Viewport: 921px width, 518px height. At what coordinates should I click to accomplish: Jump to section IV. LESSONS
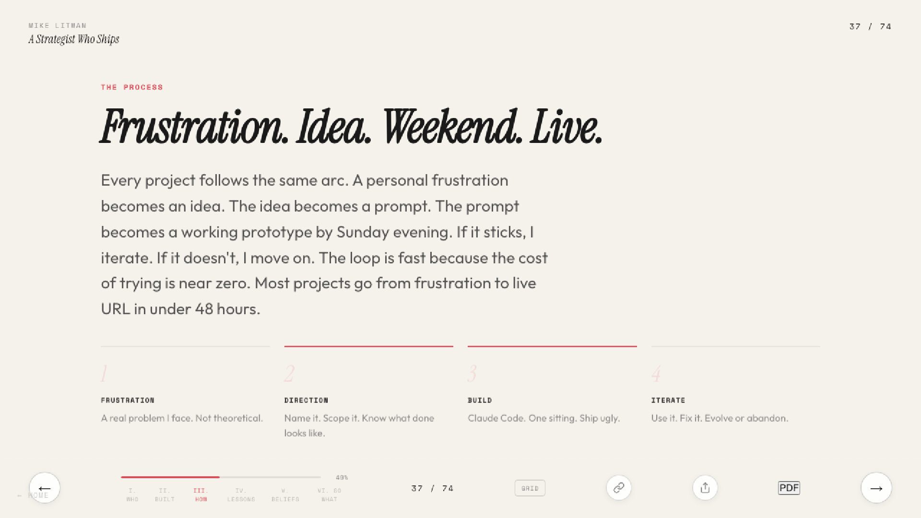click(x=241, y=495)
